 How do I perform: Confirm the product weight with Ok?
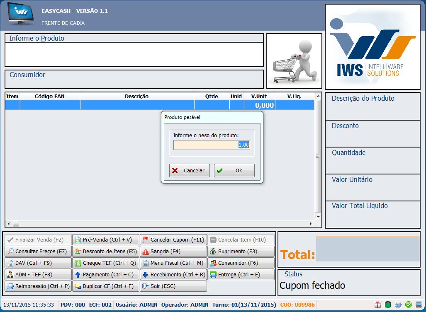pyautogui.click(x=234, y=171)
